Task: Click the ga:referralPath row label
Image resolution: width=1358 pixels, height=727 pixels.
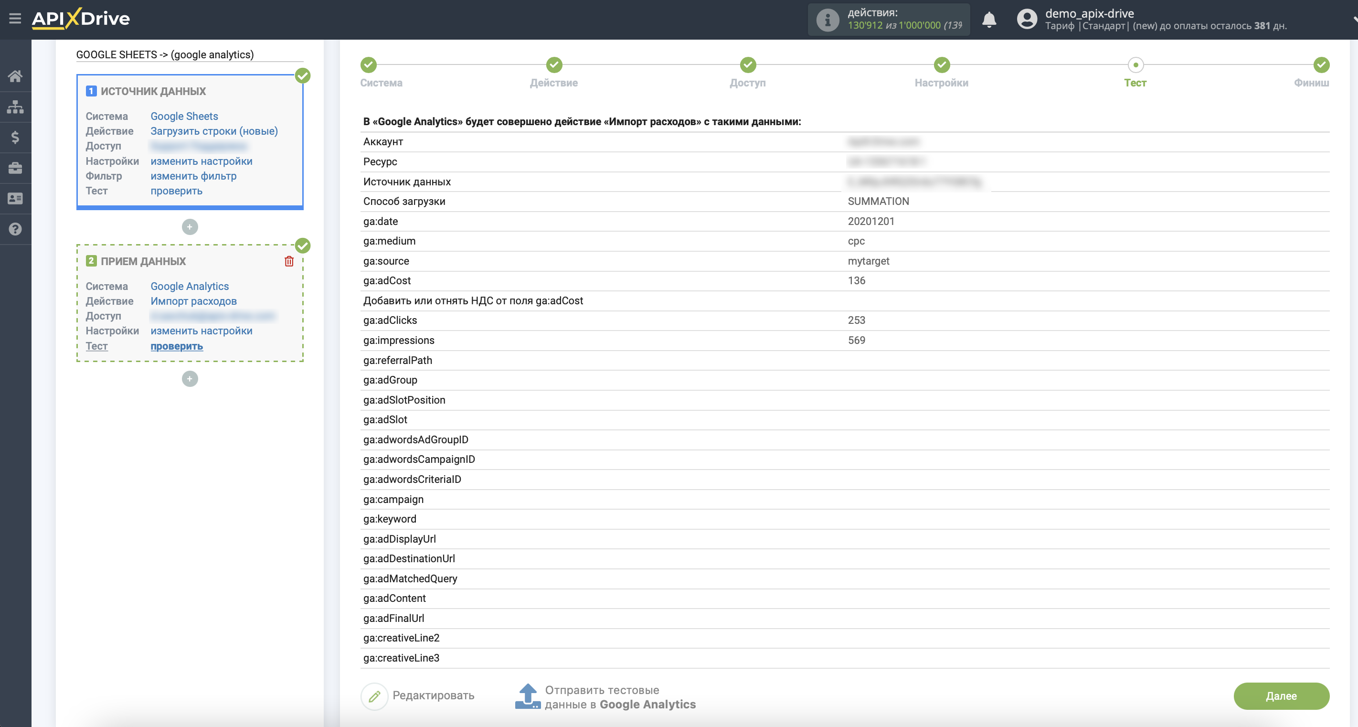Action: pos(397,360)
